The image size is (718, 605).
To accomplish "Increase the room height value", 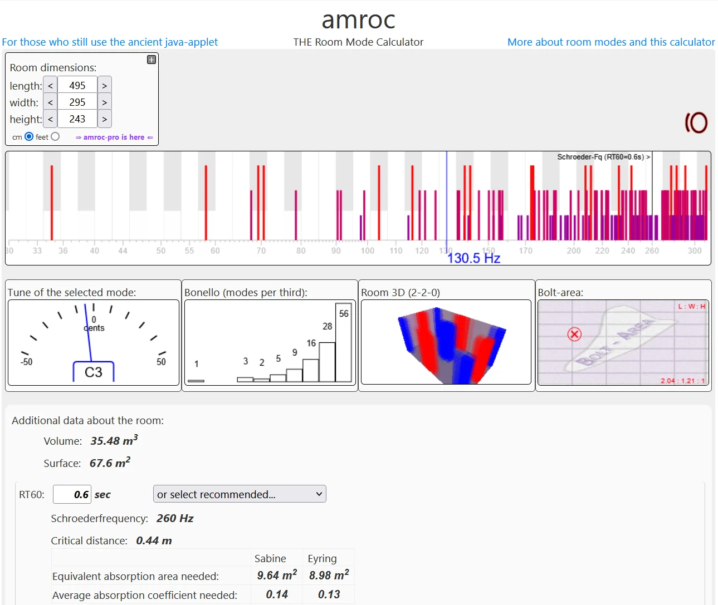I will pyautogui.click(x=104, y=119).
